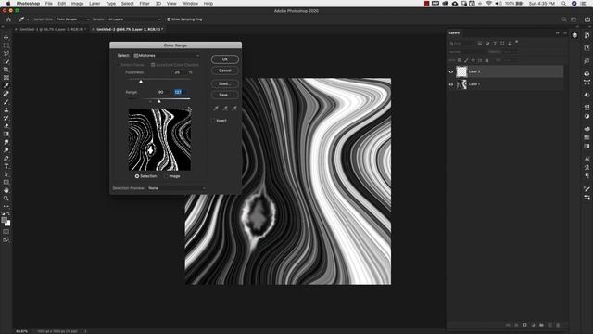Open the workspace switcher dropdown
Viewport: 593px width, 334px height.
pyautogui.click(x=574, y=19)
